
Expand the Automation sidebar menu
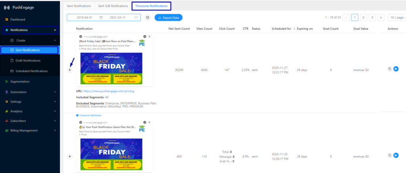pyautogui.click(x=30, y=92)
